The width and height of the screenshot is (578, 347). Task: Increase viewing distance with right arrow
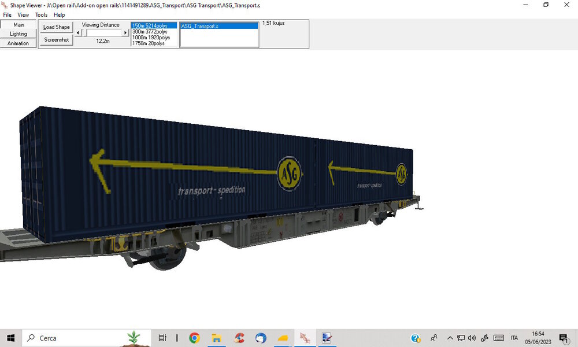(x=125, y=33)
